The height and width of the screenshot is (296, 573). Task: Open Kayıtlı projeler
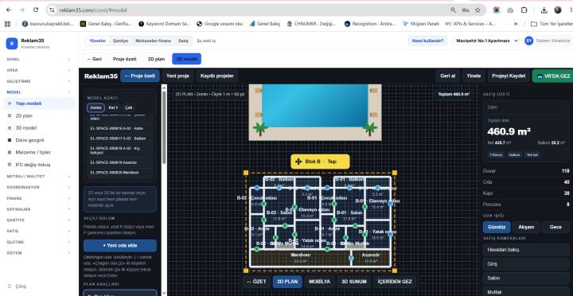coord(217,76)
